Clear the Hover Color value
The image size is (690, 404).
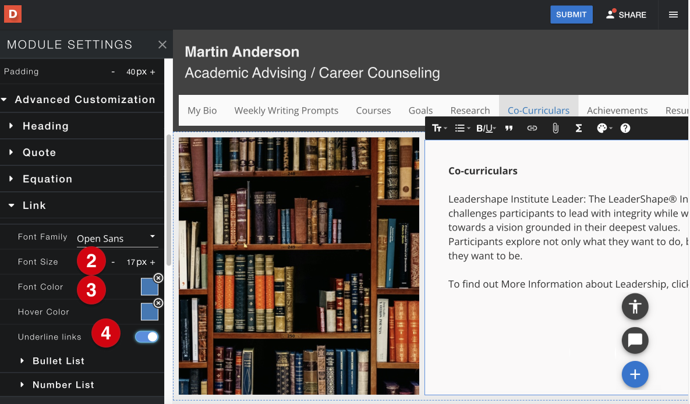click(x=158, y=303)
